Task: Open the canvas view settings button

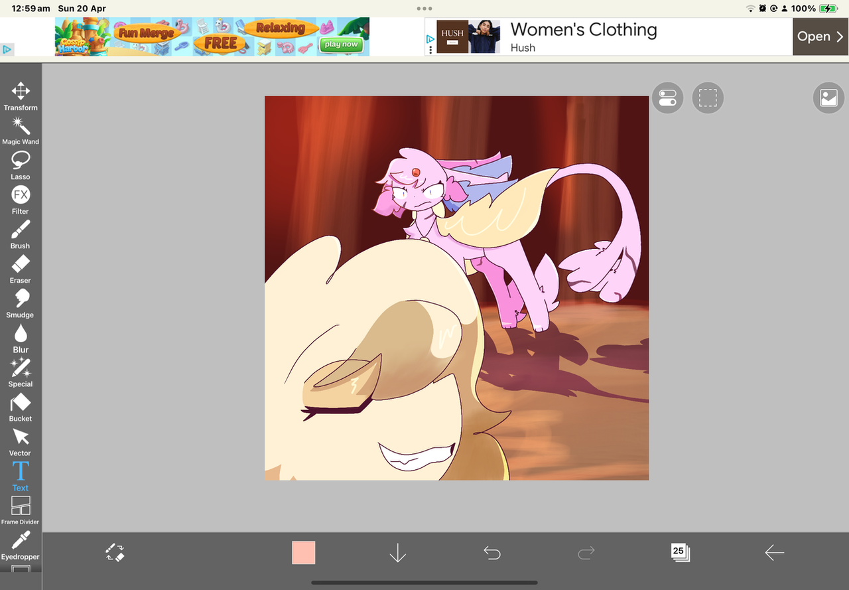Action: [829, 98]
